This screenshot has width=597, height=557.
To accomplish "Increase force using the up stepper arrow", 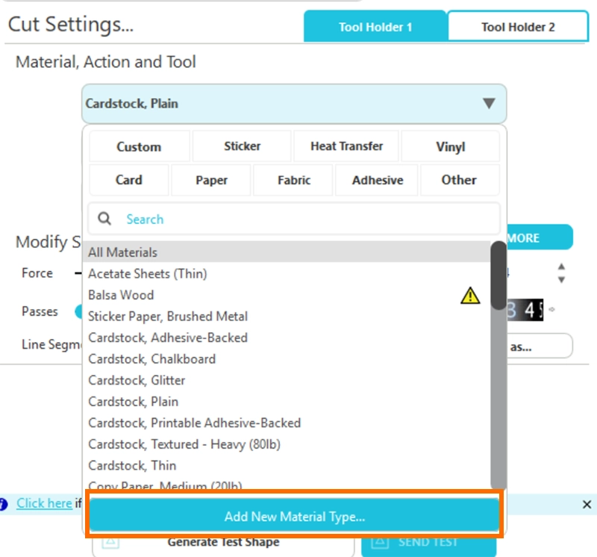I will (x=561, y=267).
